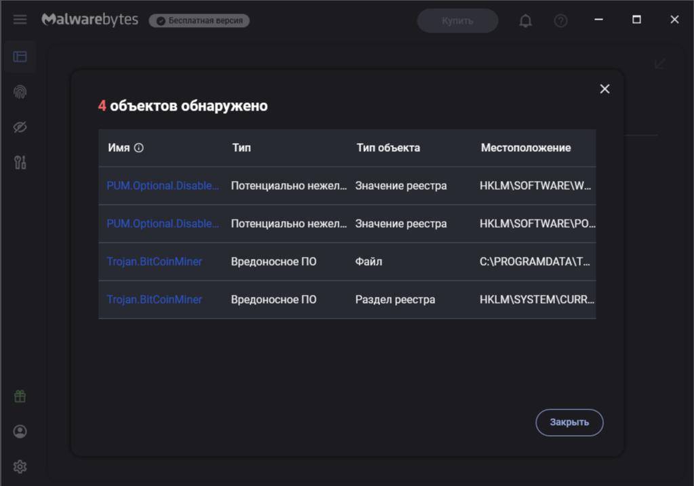The image size is (694, 486).
Task: Click the Купить button
Action: coord(457,21)
